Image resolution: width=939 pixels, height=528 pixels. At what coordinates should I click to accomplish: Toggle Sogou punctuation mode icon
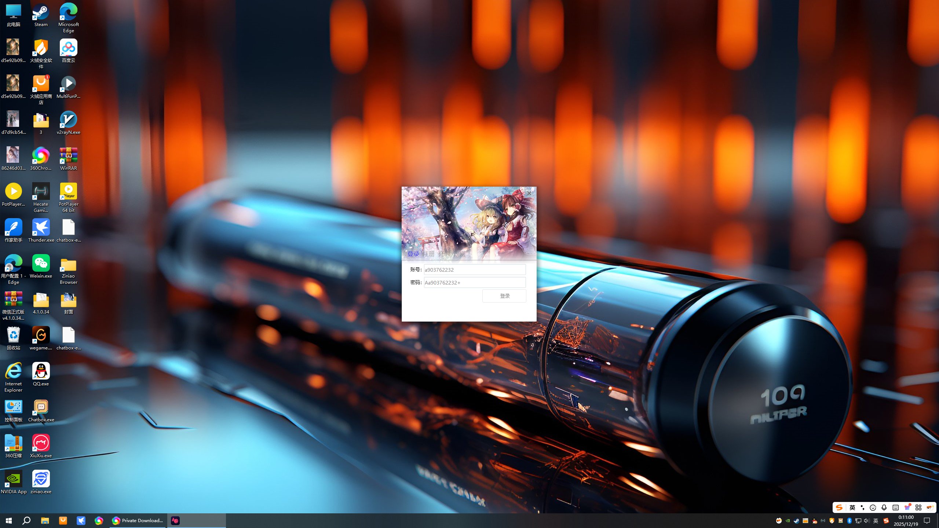click(x=862, y=507)
